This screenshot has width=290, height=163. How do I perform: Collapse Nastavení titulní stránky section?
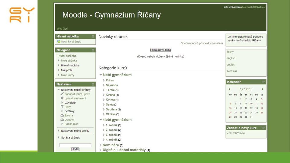59,90
